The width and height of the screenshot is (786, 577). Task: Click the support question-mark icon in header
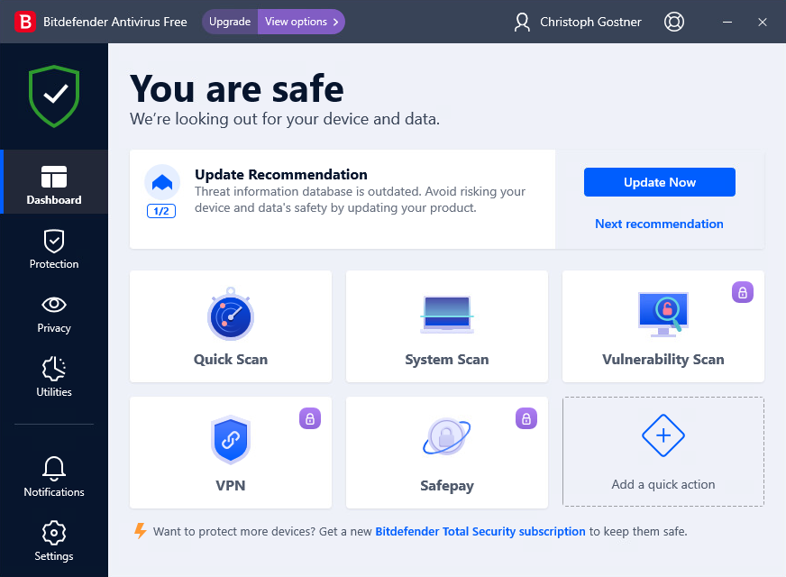click(673, 22)
